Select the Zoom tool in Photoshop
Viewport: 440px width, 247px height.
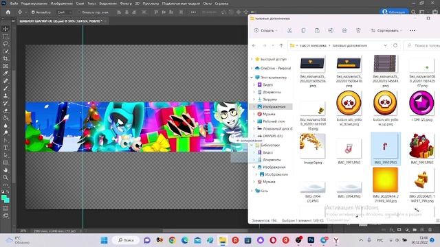(5, 177)
